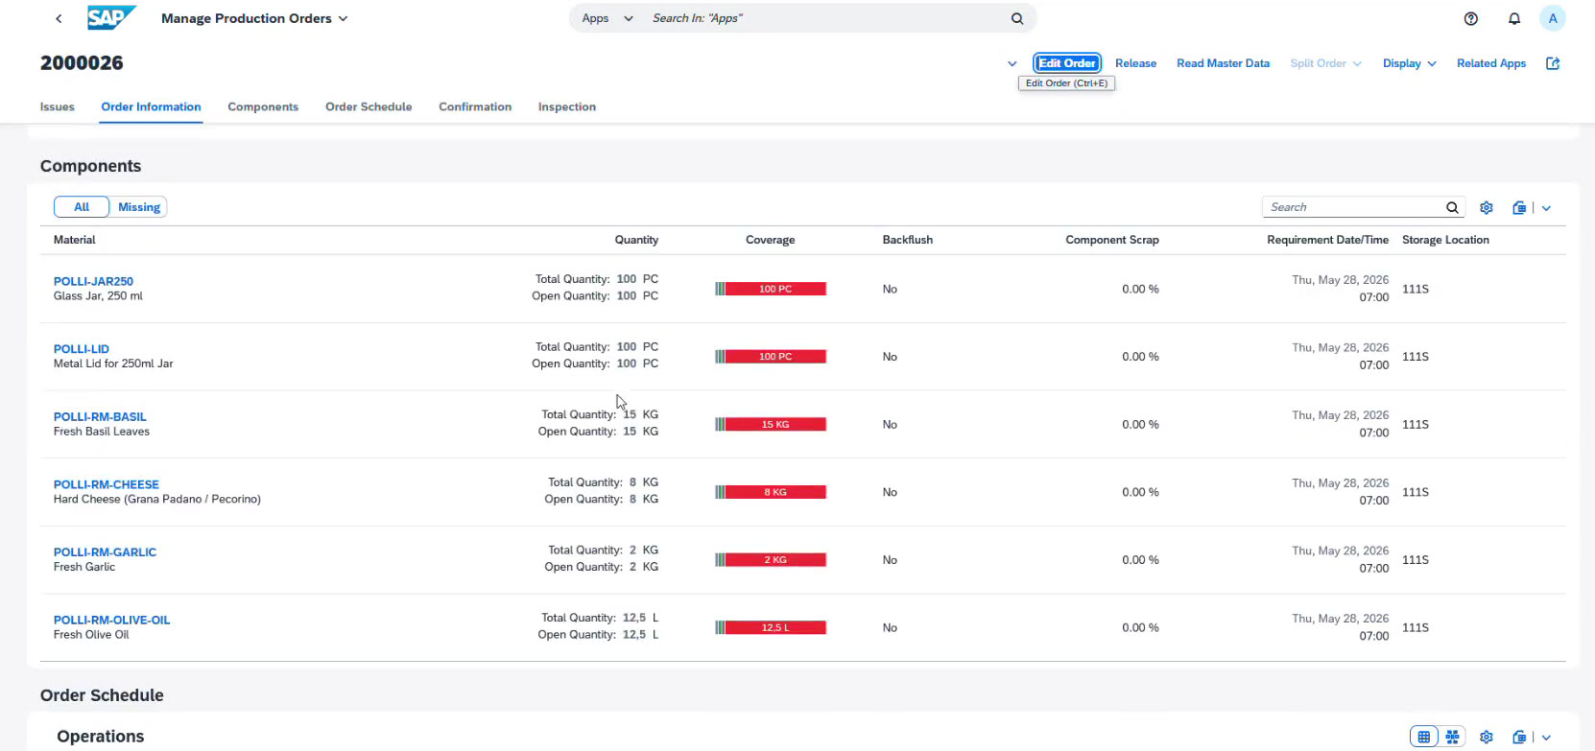
Task: Open the Split Order dropdown
Action: click(x=1325, y=63)
